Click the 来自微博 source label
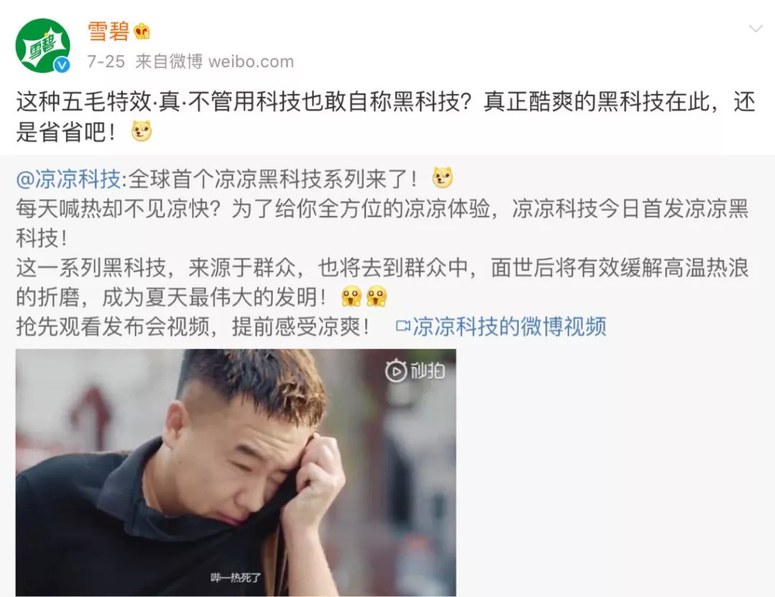 point(169,62)
